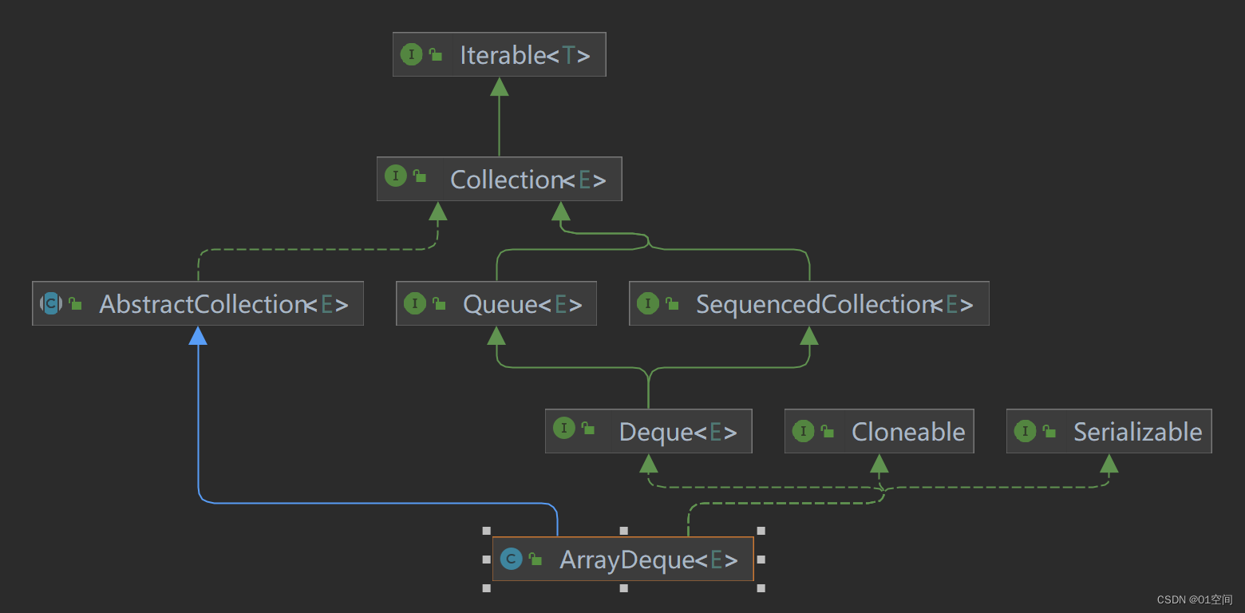Click the interface icon on the Iterable node
The height and width of the screenshot is (613, 1245).
(x=412, y=55)
